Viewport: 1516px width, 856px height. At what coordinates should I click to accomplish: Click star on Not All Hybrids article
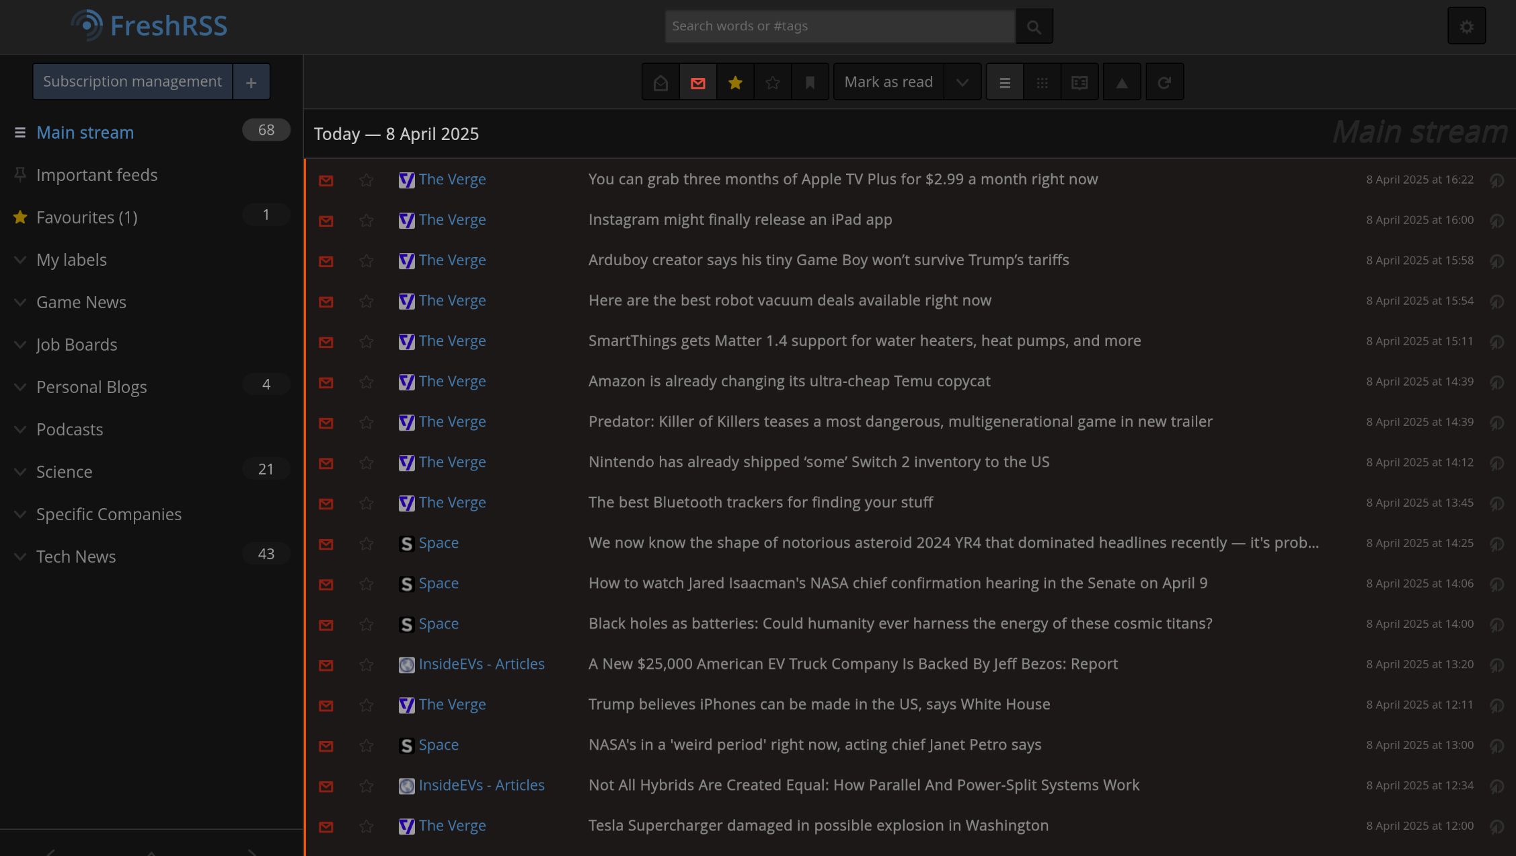point(366,786)
